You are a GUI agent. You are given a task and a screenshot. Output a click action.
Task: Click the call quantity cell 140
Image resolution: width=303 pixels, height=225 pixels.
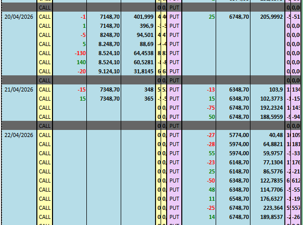pyautogui.click(x=70, y=62)
